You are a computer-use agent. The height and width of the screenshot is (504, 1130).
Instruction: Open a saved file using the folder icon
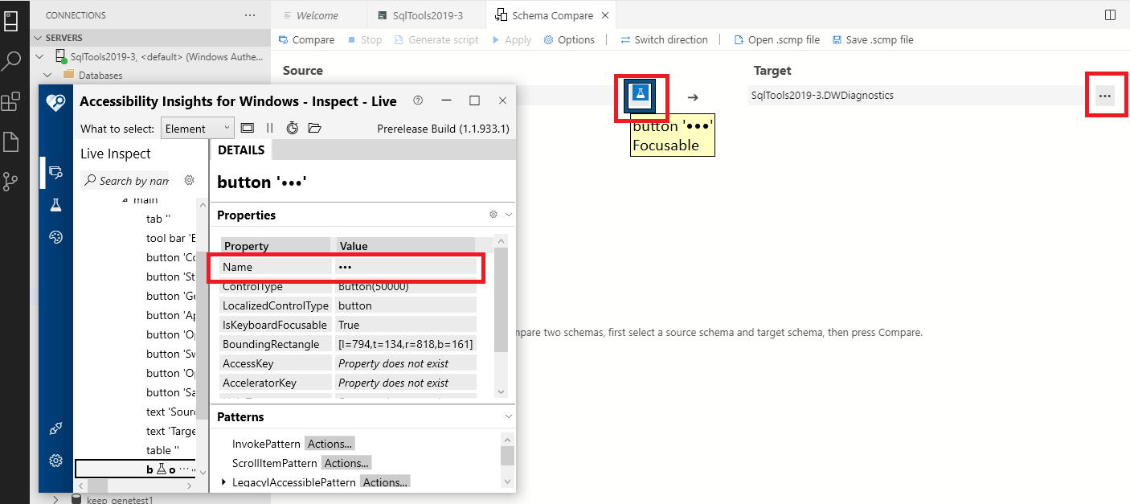(x=313, y=127)
